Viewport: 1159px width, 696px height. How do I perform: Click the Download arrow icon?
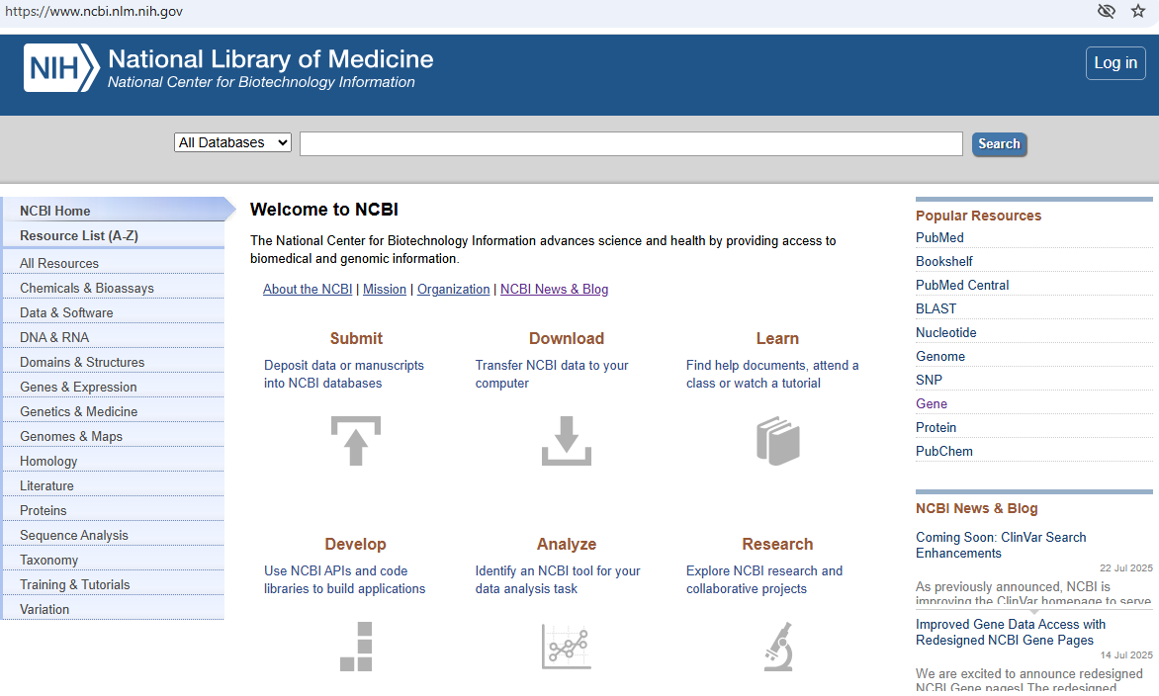point(567,441)
